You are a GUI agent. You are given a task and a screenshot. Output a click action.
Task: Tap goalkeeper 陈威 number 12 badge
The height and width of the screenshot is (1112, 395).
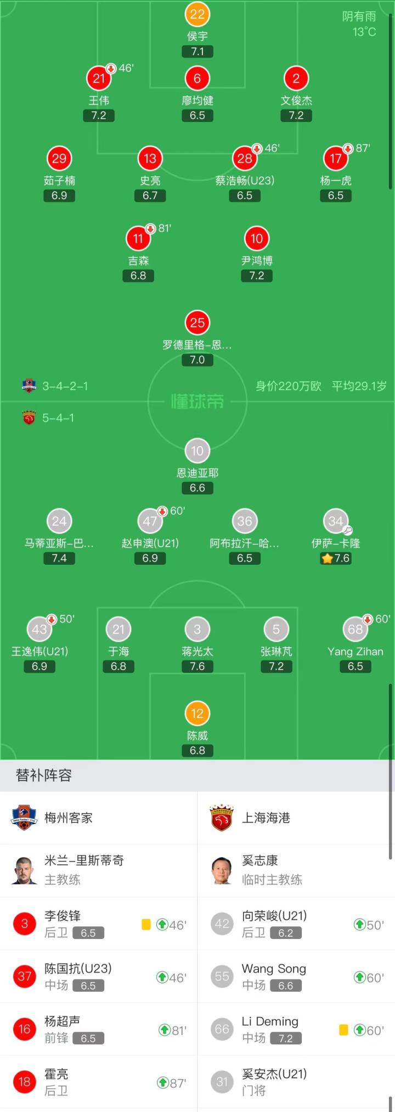[198, 714]
